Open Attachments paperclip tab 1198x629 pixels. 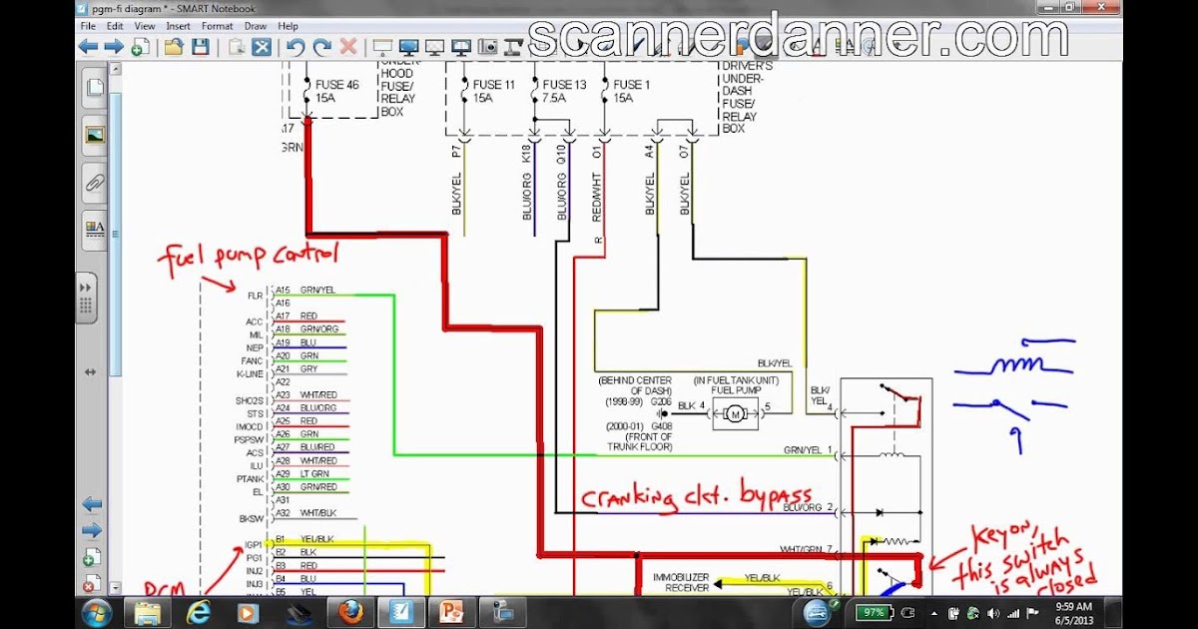(x=95, y=183)
